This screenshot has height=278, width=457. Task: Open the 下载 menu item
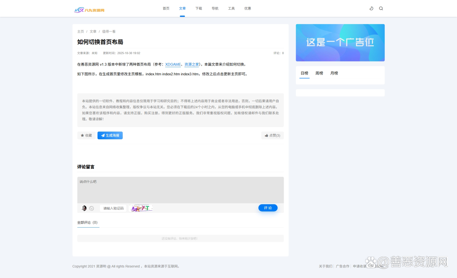198,8
